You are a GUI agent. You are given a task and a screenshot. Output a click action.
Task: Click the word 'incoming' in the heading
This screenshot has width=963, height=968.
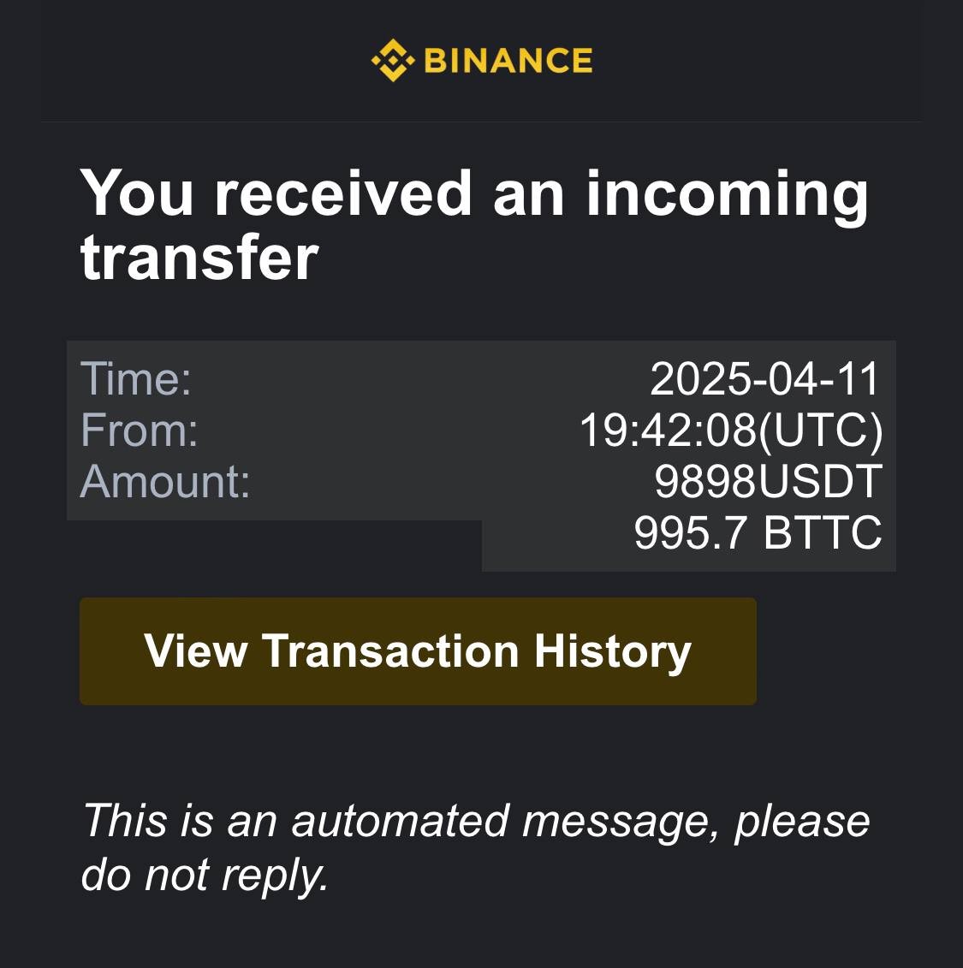point(728,196)
